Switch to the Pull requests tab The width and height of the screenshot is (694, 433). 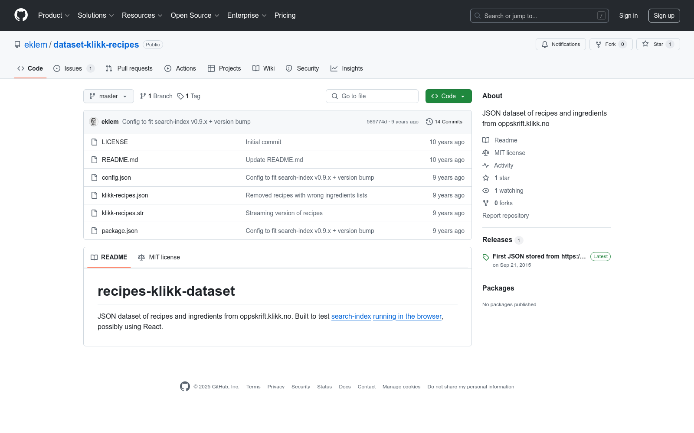click(129, 68)
